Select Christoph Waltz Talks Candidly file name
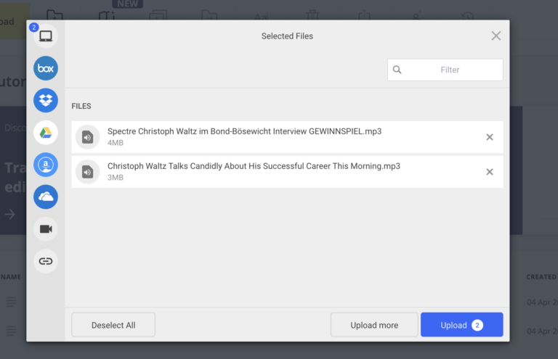This screenshot has width=558, height=359. click(x=254, y=166)
